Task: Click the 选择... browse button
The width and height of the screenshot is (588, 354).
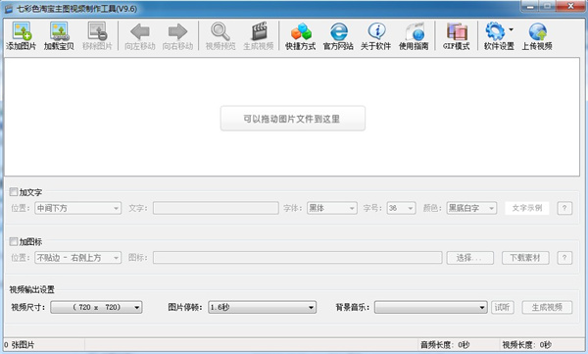Action: pos(469,258)
